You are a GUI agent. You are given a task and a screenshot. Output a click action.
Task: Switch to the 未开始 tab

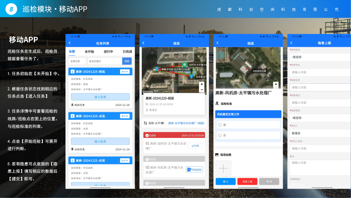pyautogui.click(x=89, y=52)
